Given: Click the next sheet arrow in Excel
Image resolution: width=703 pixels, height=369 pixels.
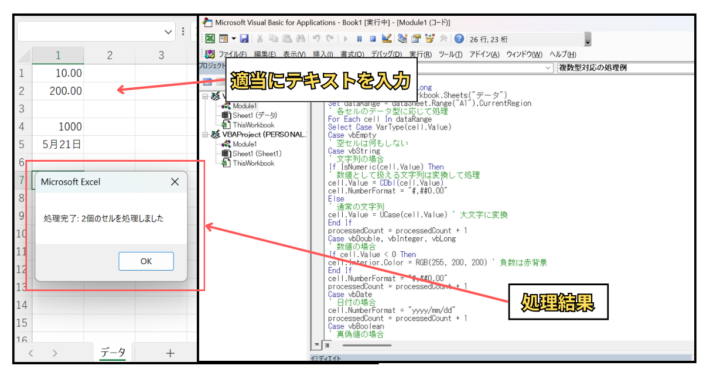Looking at the screenshot, I should click(55, 353).
